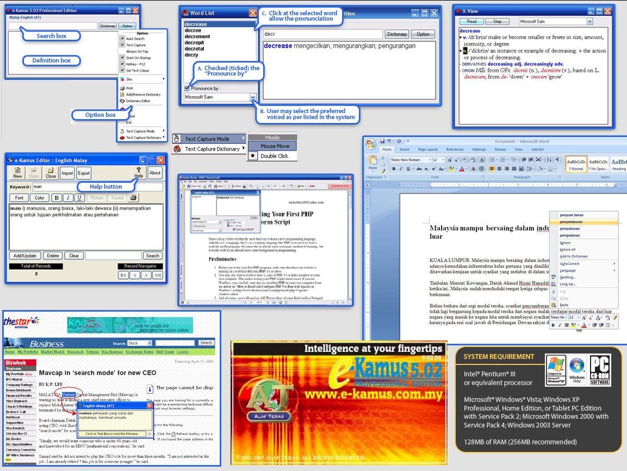Viewport: 627px width, 471px height.
Task: Select the Bold formatting icon in e-Kamus Editor
Action: click(56, 197)
